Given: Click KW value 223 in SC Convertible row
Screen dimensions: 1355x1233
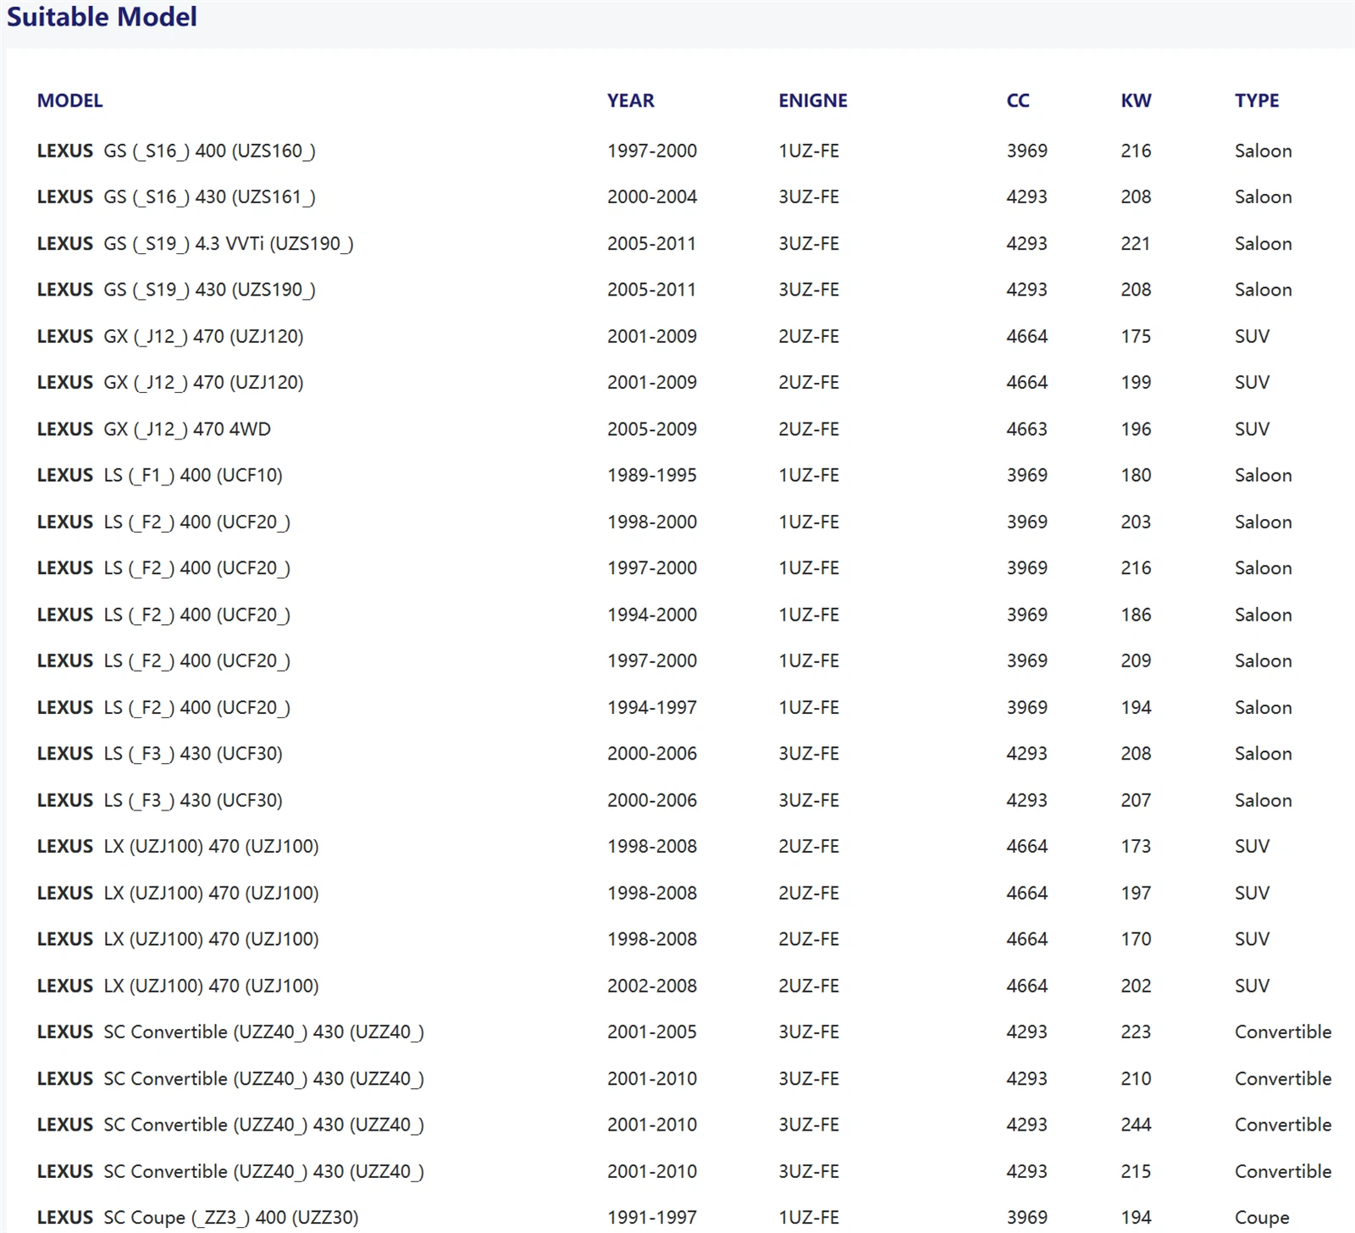Looking at the screenshot, I should point(1136,1031).
